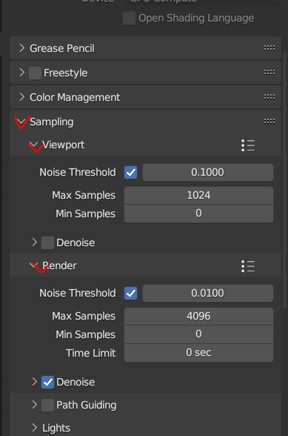Click Render Min Samples field
The height and width of the screenshot is (436, 288).
[199, 334]
